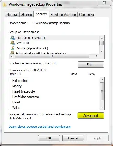Click the horizontal scrollbar thumb in user list
The width and height of the screenshot is (113, 146).
click(52, 56)
